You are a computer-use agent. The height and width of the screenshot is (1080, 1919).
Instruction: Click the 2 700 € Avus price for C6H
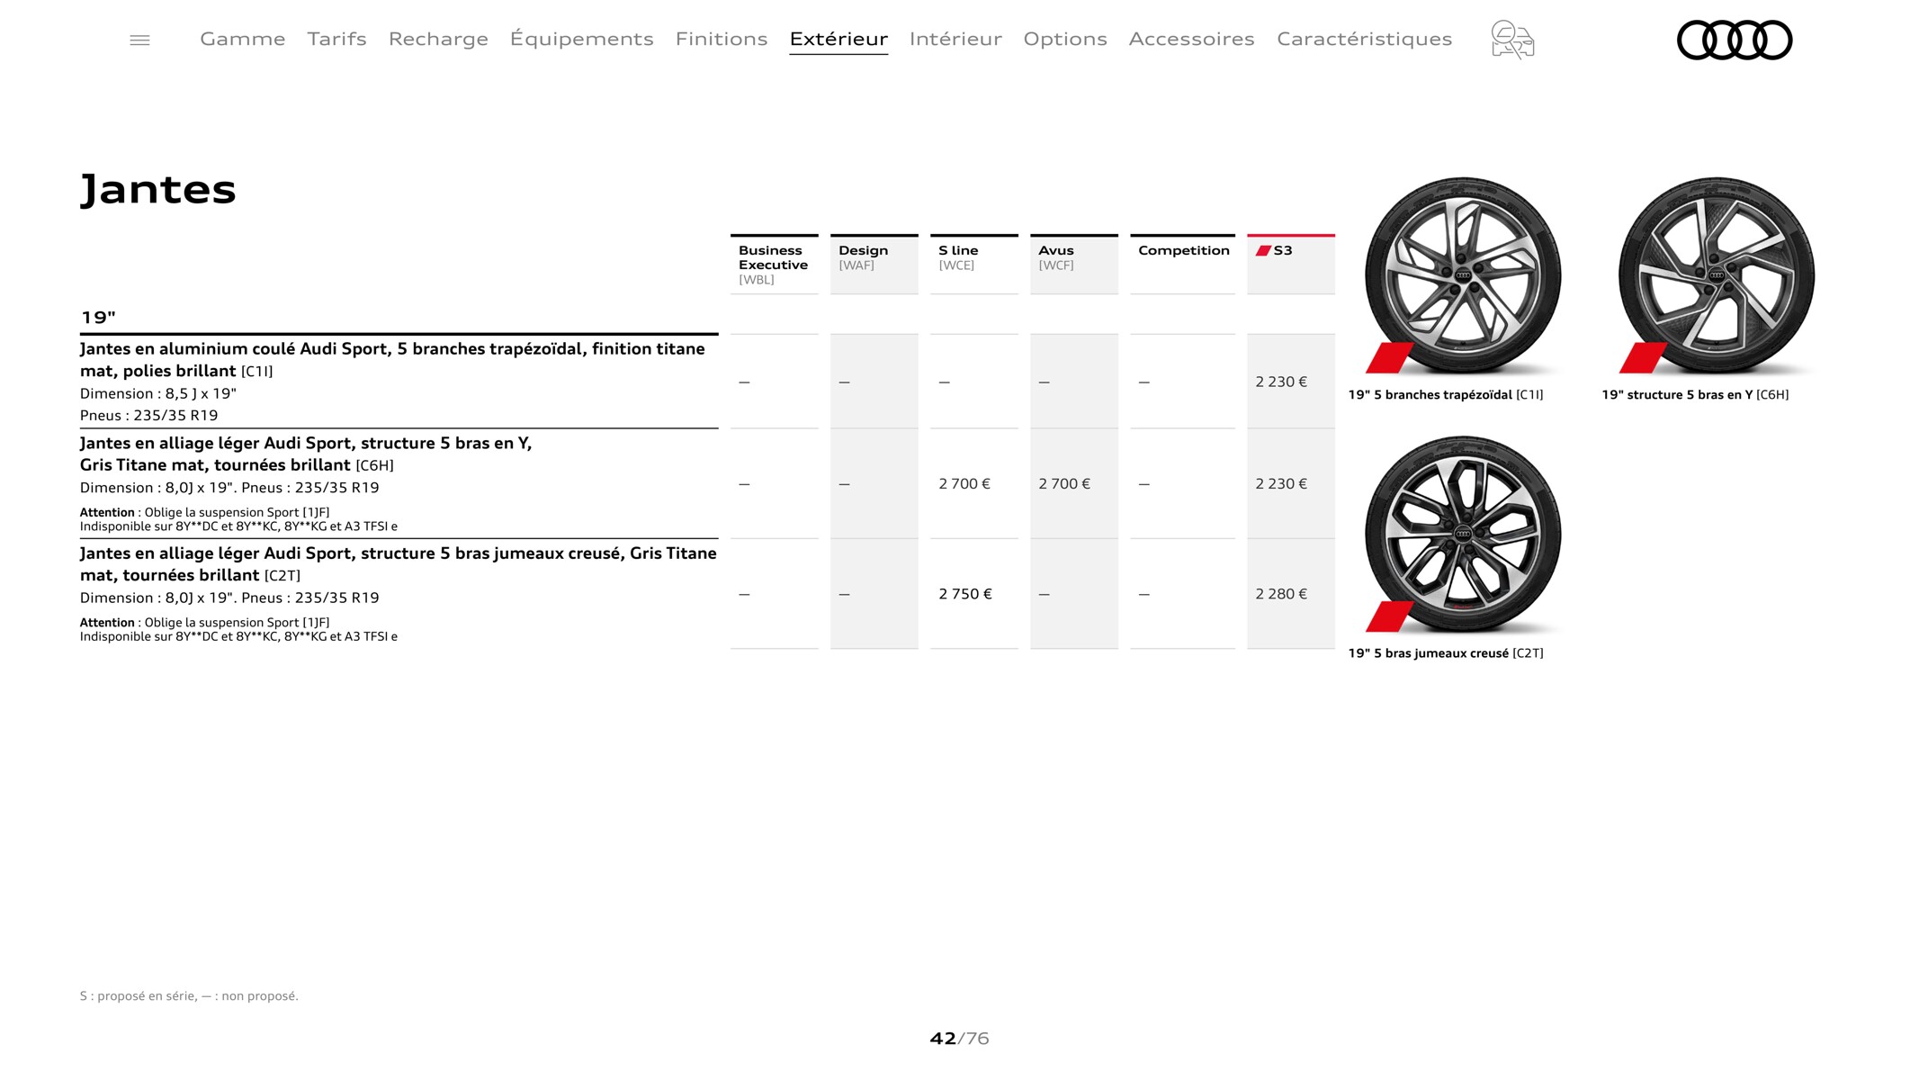coord(1064,484)
